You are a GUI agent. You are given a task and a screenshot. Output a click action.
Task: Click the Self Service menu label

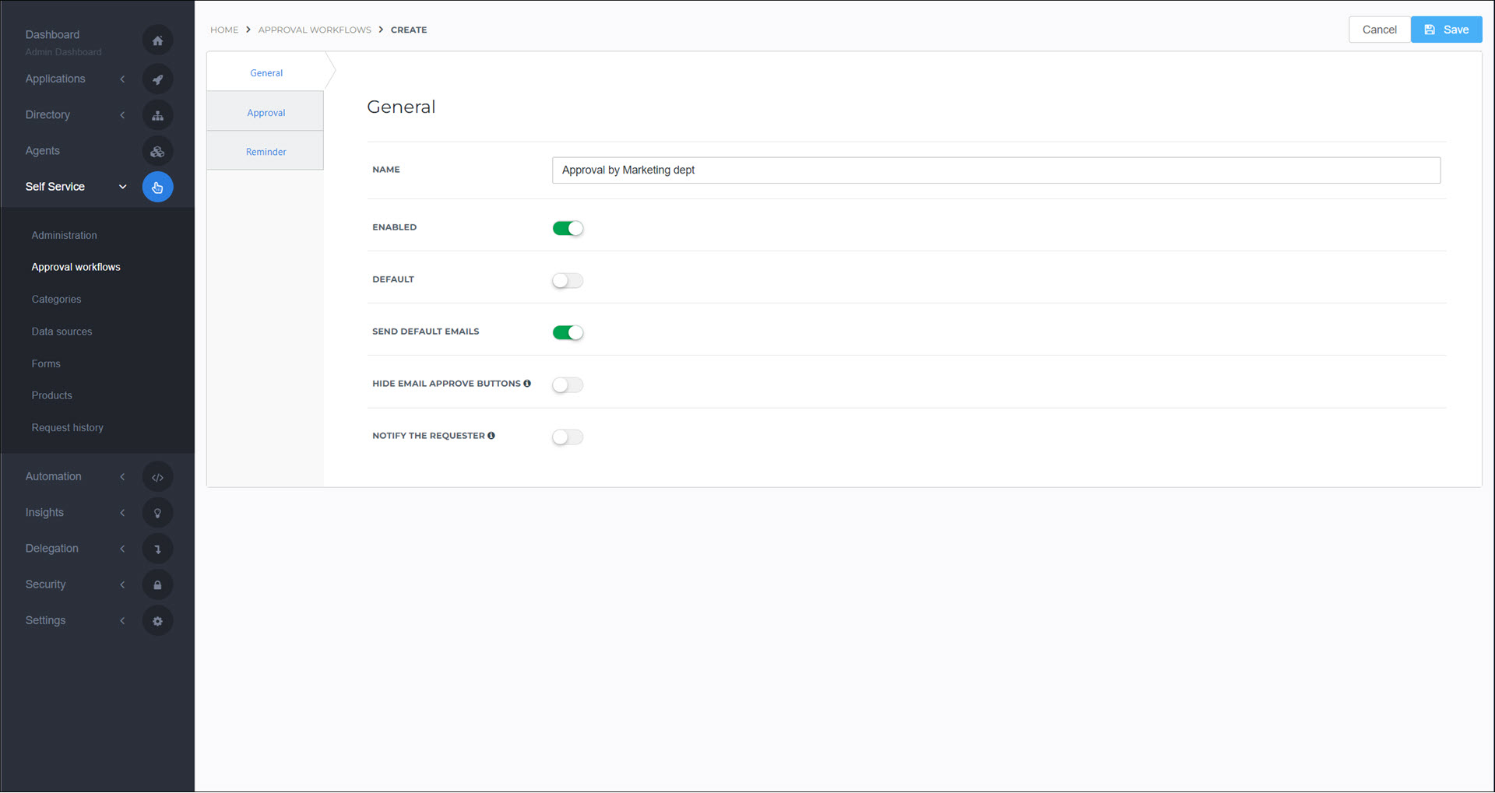pos(55,187)
